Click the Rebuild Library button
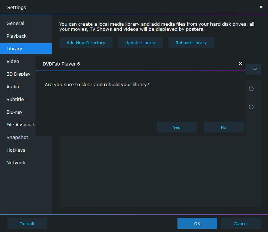Screen dimensions: 268x232 (191, 43)
